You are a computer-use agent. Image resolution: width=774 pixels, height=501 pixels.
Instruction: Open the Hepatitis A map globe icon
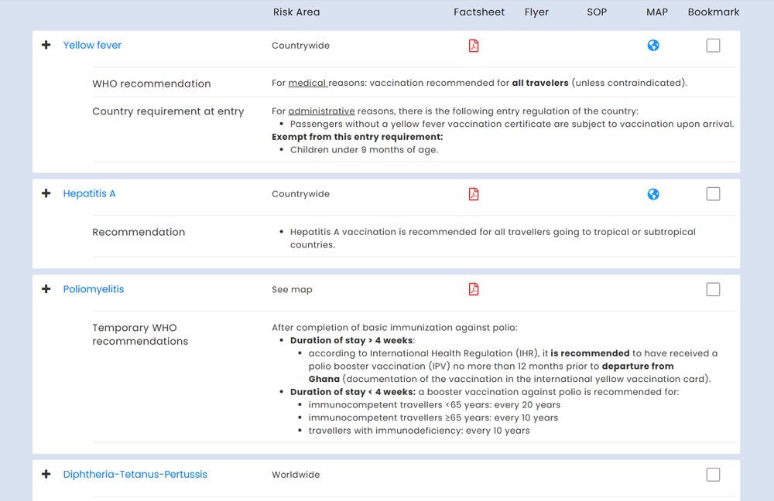click(x=653, y=194)
